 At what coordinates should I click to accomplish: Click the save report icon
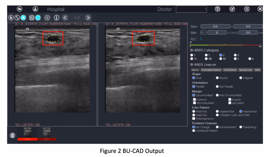click(x=217, y=9)
